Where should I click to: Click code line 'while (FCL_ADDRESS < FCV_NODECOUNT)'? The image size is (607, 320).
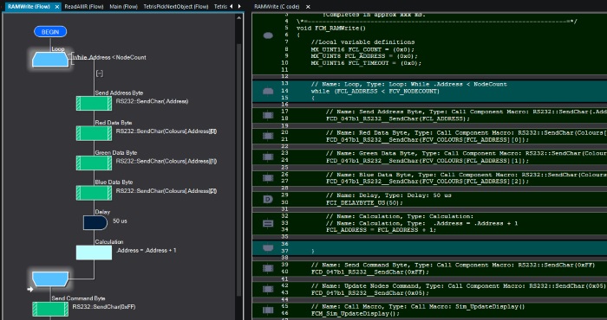[375, 92]
